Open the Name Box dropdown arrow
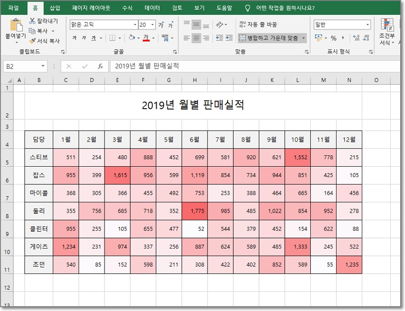Screen dimensions: 405x311 (43, 66)
